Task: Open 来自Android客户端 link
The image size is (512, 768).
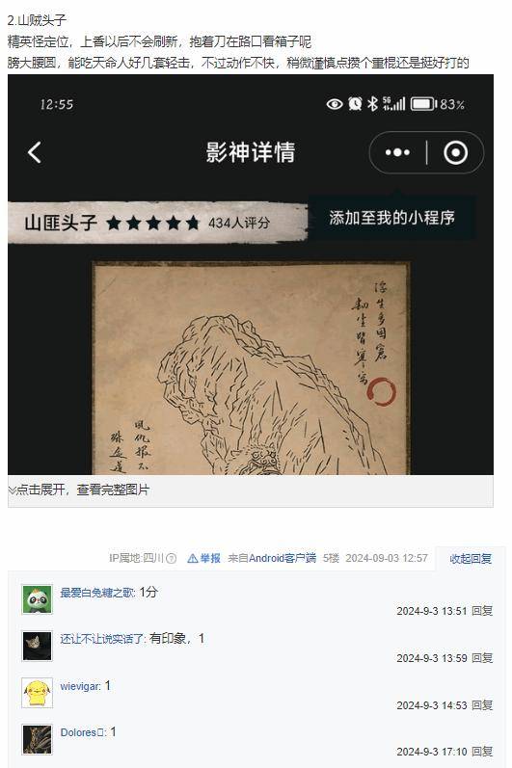Action: (272, 558)
